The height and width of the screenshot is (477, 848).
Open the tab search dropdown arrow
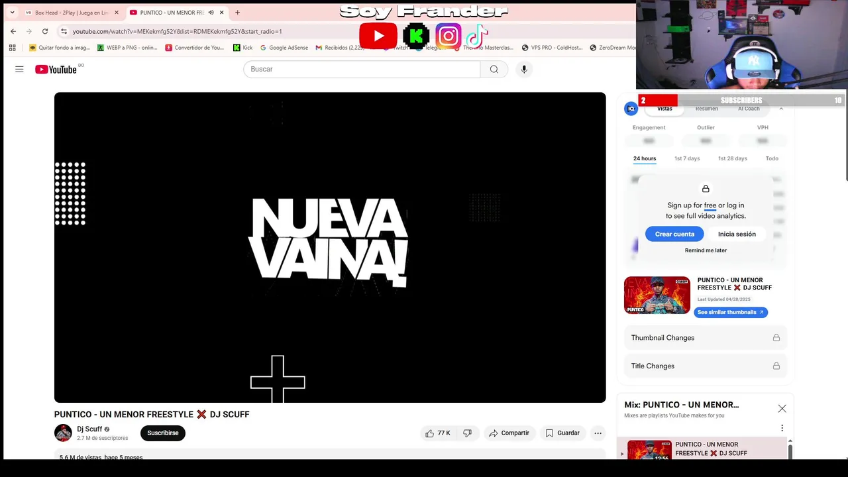12,13
